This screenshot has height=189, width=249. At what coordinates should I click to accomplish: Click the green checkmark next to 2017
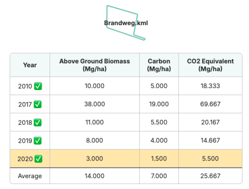[38, 104]
